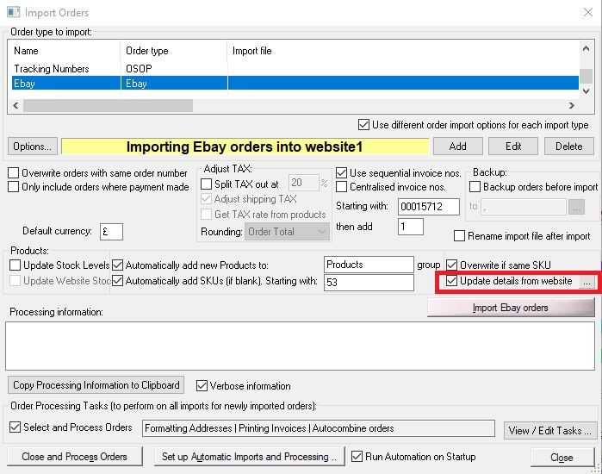The image size is (602, 474).
Task: Click the Processing information text area
Action: pos(301,346)
